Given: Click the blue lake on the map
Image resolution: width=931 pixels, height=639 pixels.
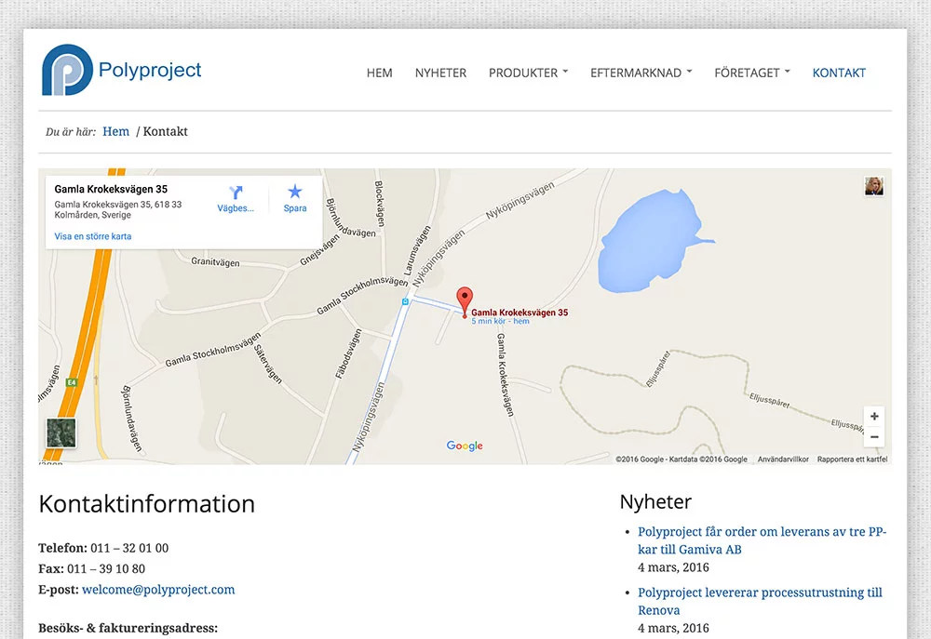Looking at the screenshot, I should coord(650,240).
